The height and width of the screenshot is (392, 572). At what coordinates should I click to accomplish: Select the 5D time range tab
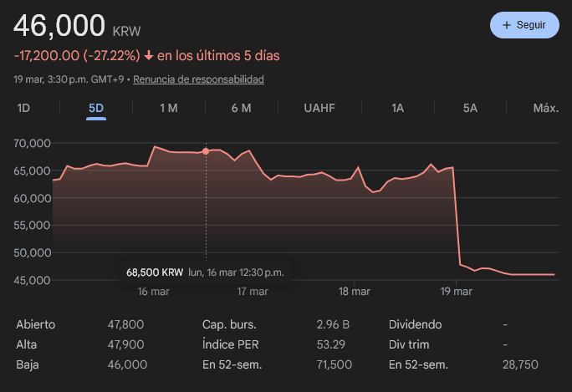[x=96, y=108]
